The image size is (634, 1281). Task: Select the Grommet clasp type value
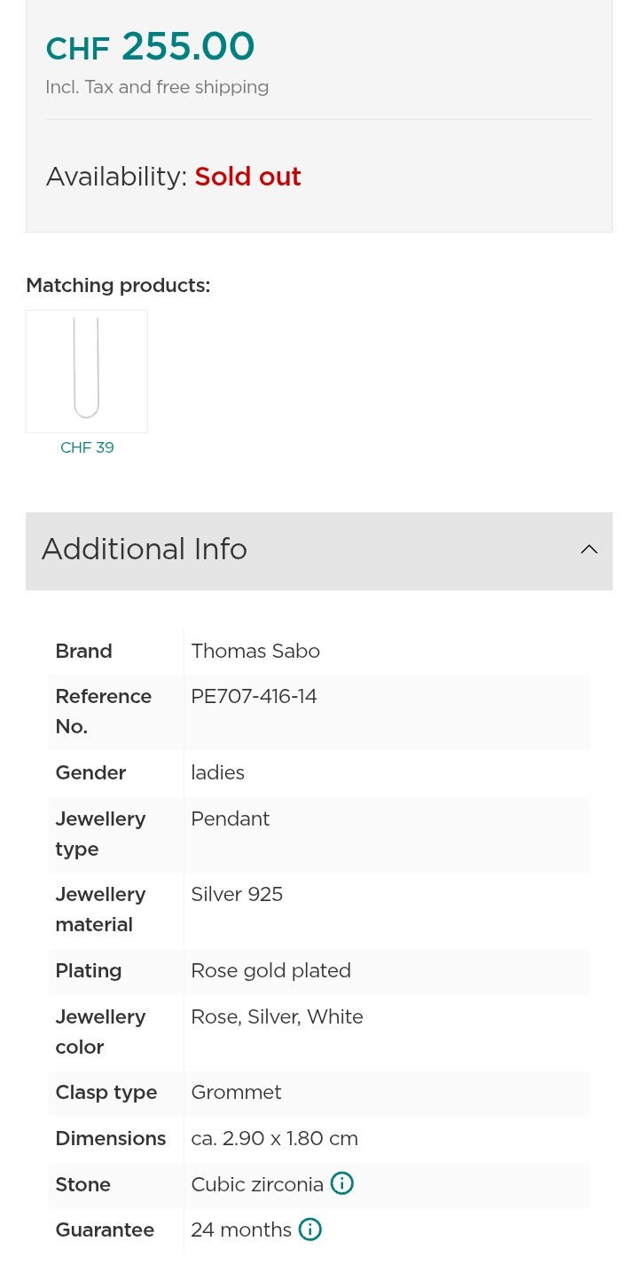[236, 1092]
